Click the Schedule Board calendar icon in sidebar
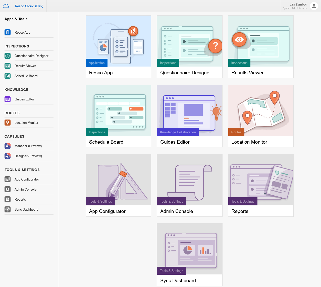 pos(8,76)
